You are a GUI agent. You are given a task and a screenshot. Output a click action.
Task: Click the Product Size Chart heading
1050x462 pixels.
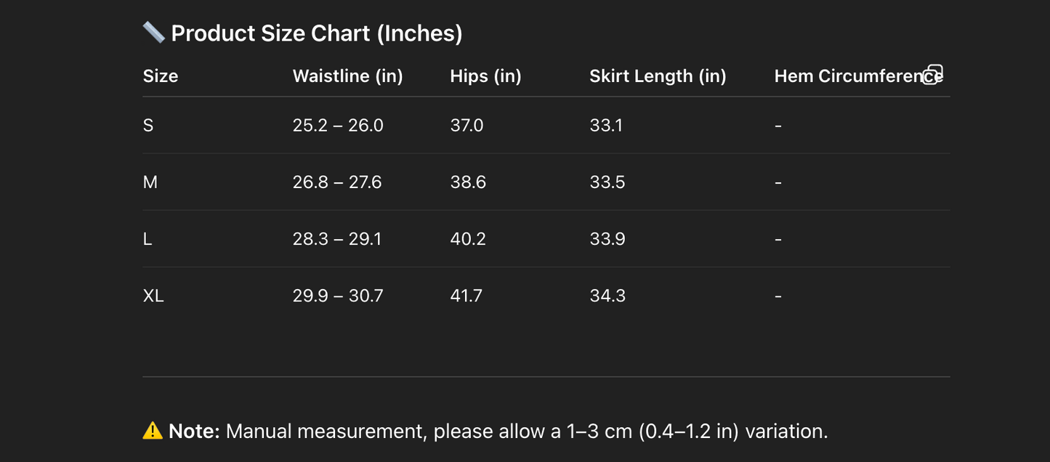tap(317, 33)
